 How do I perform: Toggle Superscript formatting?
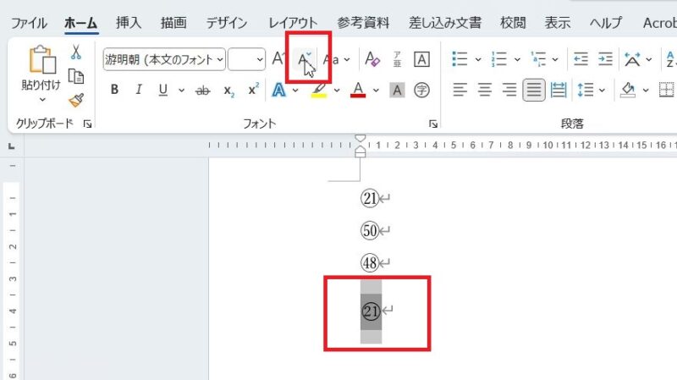click(254, 89)
